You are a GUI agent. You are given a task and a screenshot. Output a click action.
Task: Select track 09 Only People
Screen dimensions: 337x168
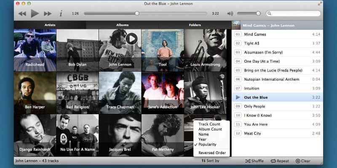(277, 106)
